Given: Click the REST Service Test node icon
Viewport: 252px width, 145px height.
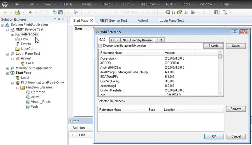Looking at the screenshot, I should [12, 30].
